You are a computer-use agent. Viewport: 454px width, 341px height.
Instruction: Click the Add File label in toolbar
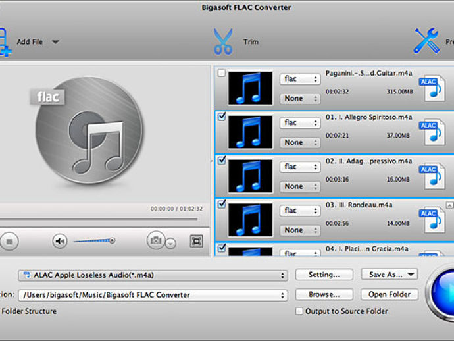(30, 42)
